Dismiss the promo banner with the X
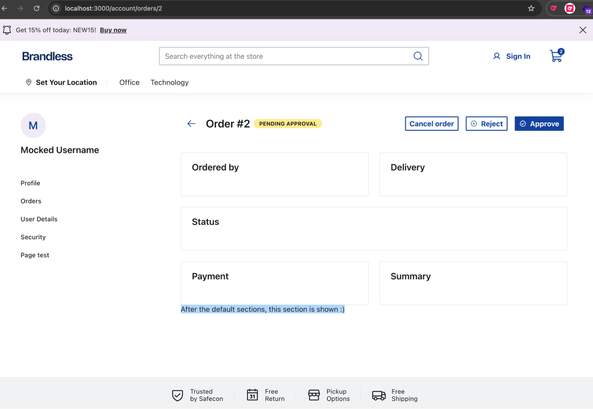Image resolution: width=593 pixels, height=409 pixels. 583,30
